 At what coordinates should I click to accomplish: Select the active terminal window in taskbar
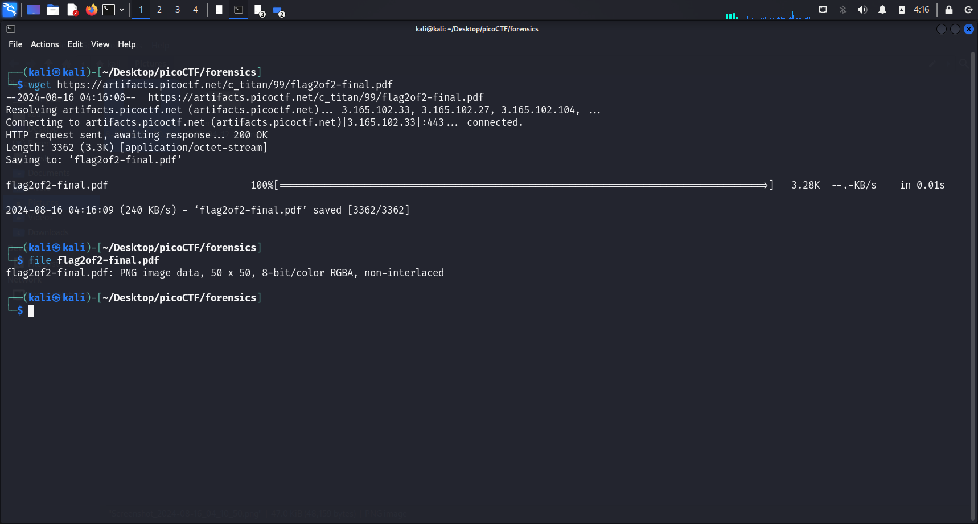pos(239,10)
